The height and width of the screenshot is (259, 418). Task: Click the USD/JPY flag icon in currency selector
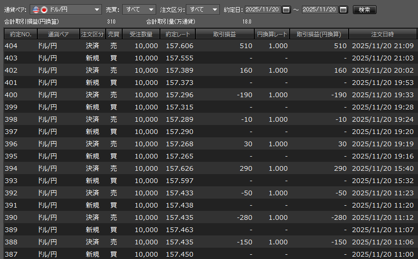coord(40,9)
